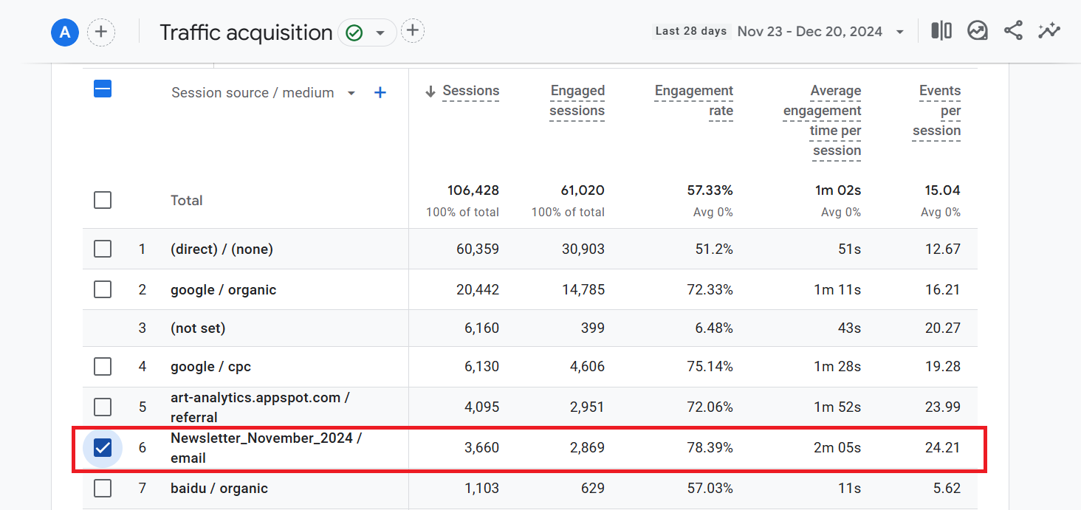1081x510 pixels.
Task: Select the Traffic acquisition report title
Action: coord(246,32)
